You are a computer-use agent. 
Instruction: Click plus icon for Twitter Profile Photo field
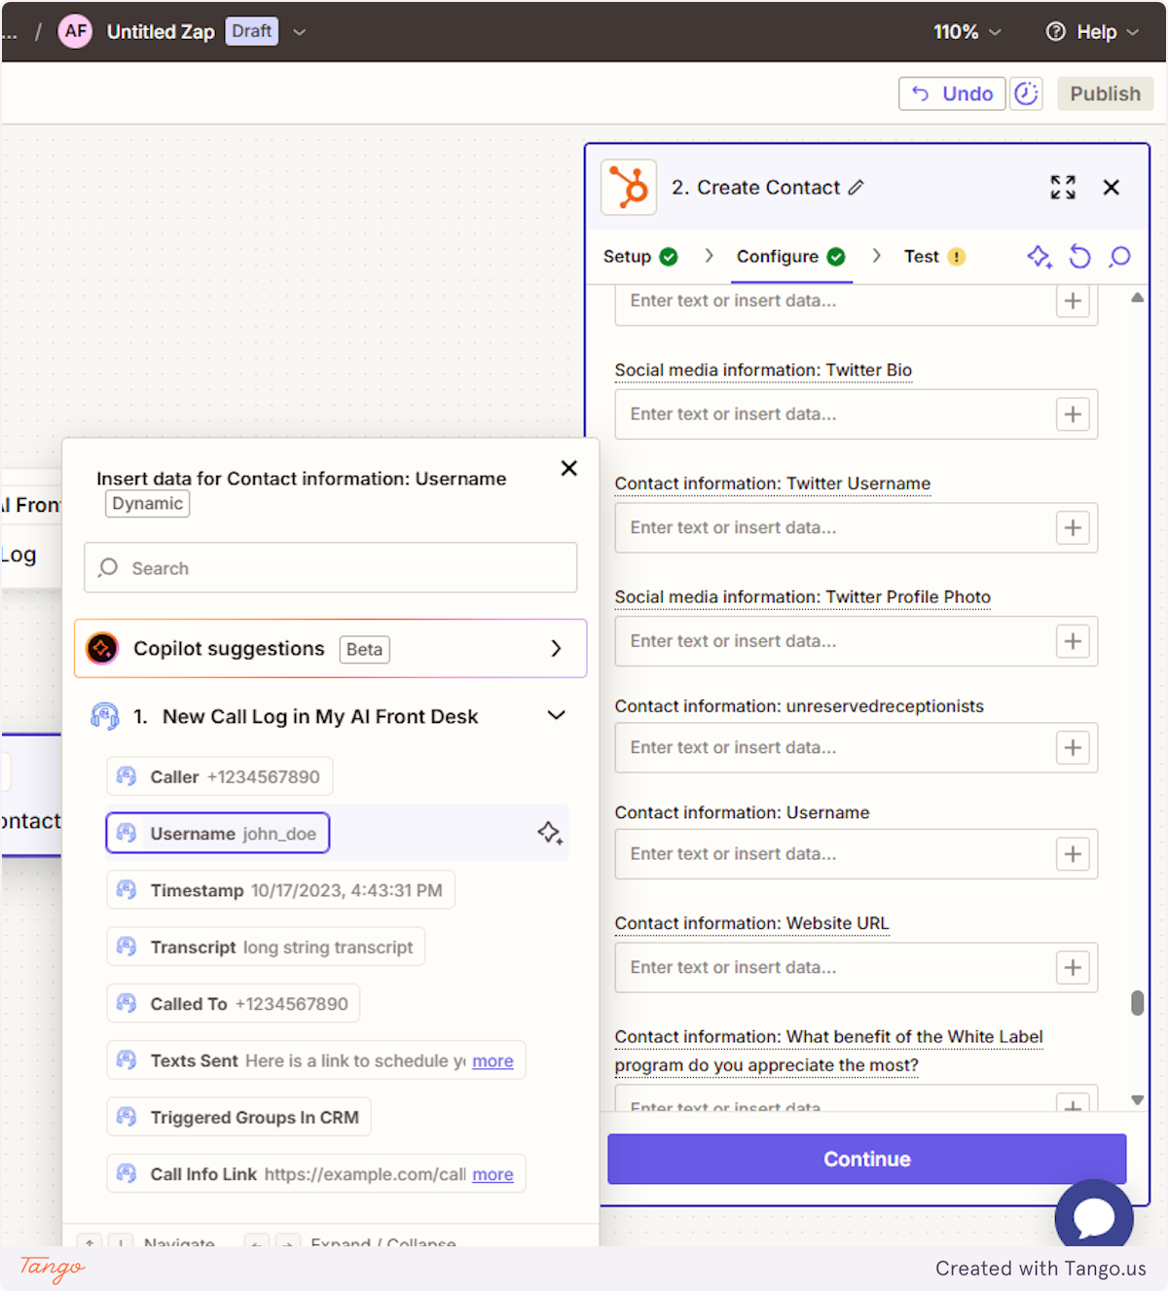point(1073,642)
